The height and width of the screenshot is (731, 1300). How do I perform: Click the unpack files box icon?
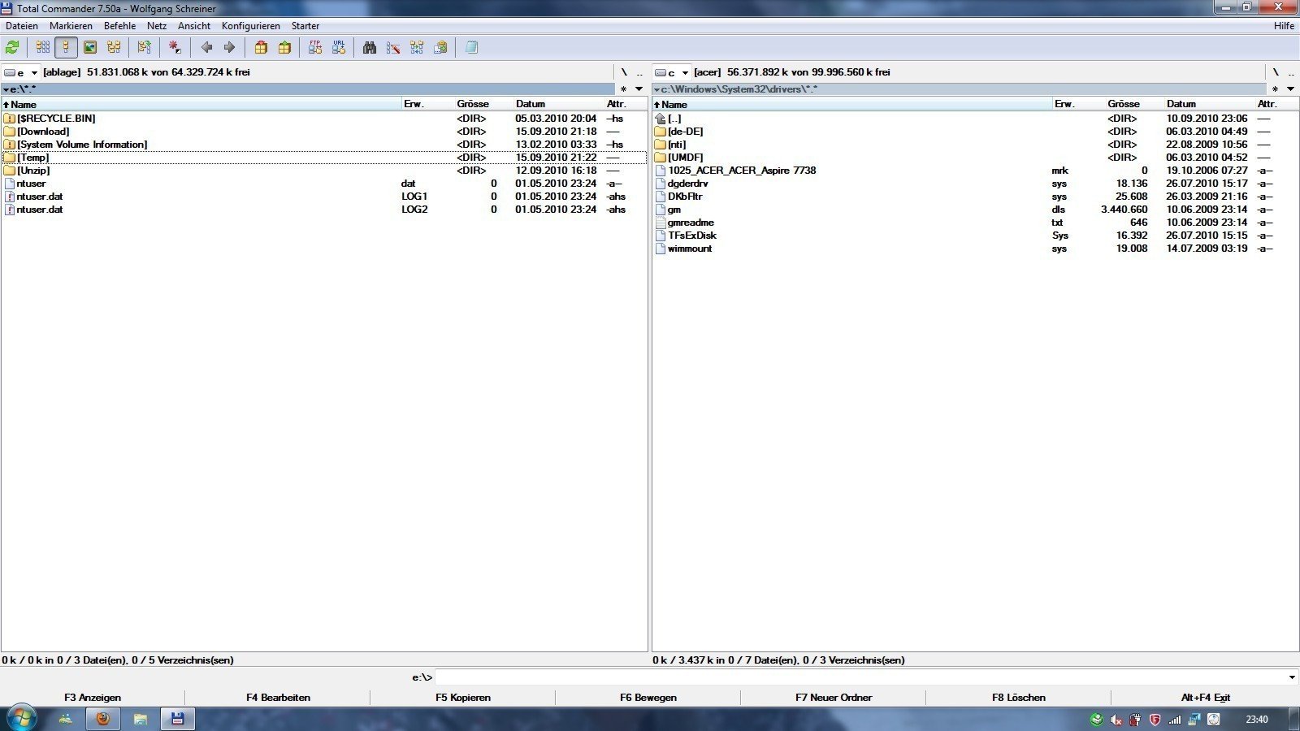tap(284, 48)
